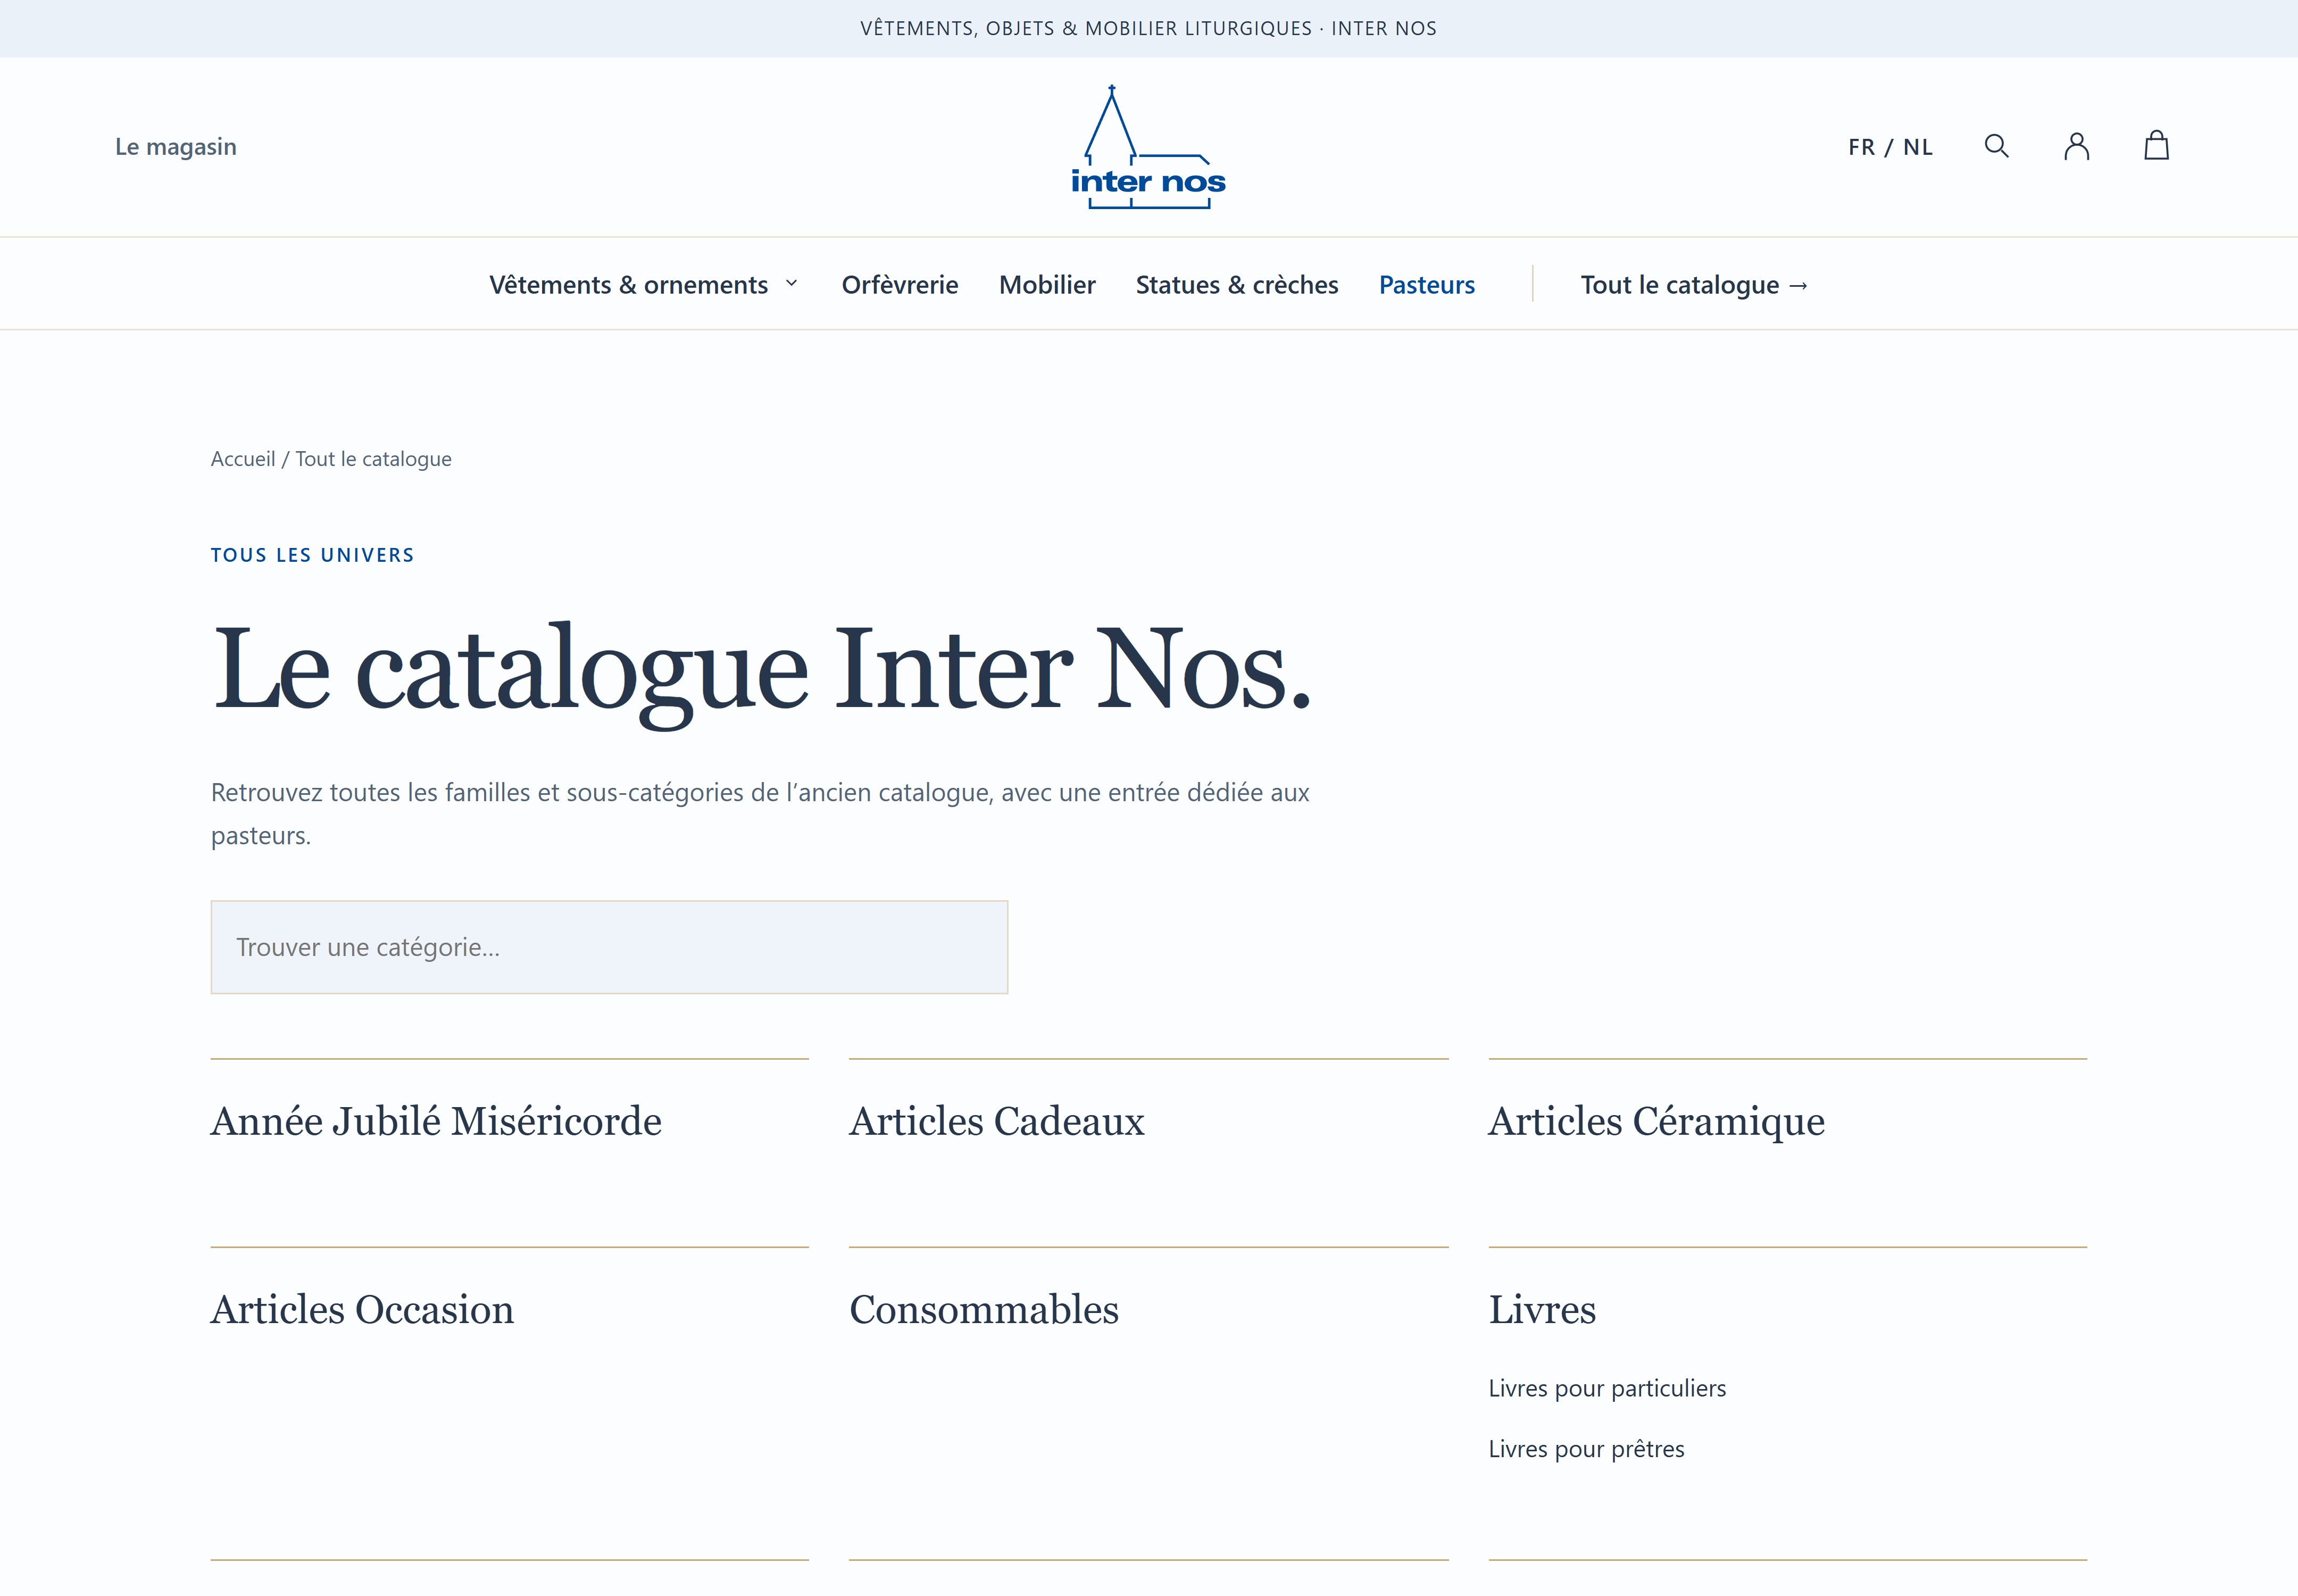Screen dimensions: 2298x1596
Task: Switch language to NL
Action: tap(1918, 147)
